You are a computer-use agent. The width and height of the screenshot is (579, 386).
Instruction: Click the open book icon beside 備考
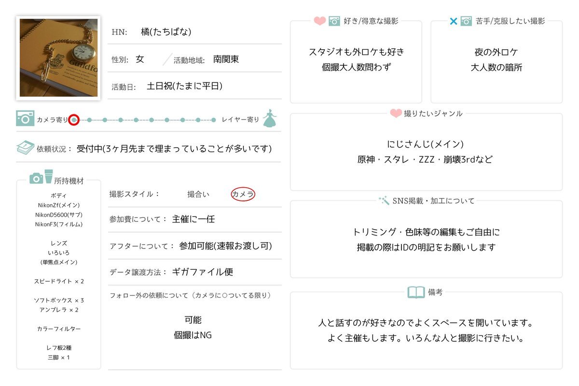pyautogui.click(x=416, y=292)
